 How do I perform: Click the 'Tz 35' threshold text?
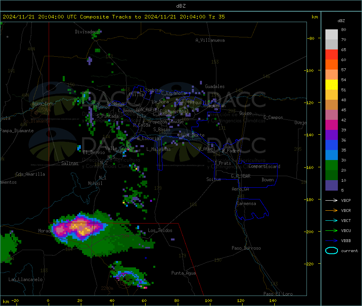coord(216,17)
